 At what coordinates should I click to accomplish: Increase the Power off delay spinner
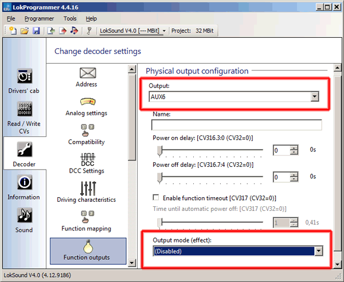pyautogui.click(x=294, y=175)
